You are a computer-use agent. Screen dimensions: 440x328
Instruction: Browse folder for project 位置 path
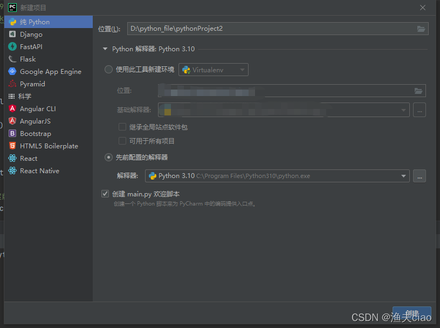(x=421, y=29)
